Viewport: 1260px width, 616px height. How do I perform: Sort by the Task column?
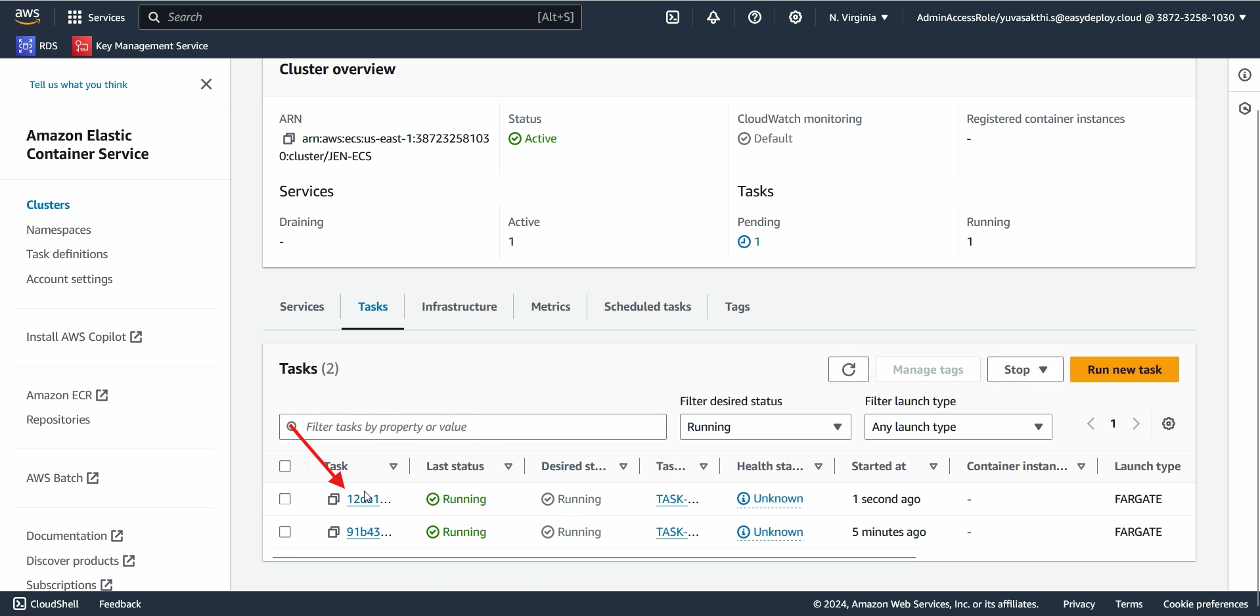pyautogui.click(x=393, y=466)
